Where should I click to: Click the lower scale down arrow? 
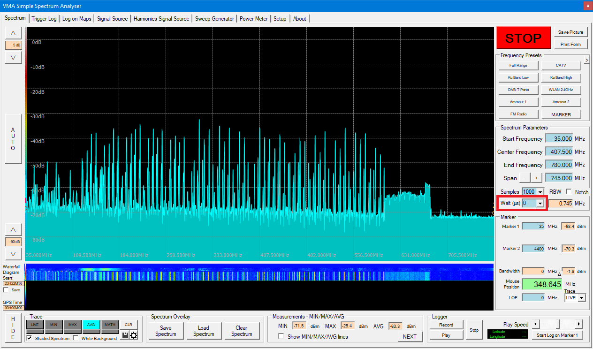point(13,254)
